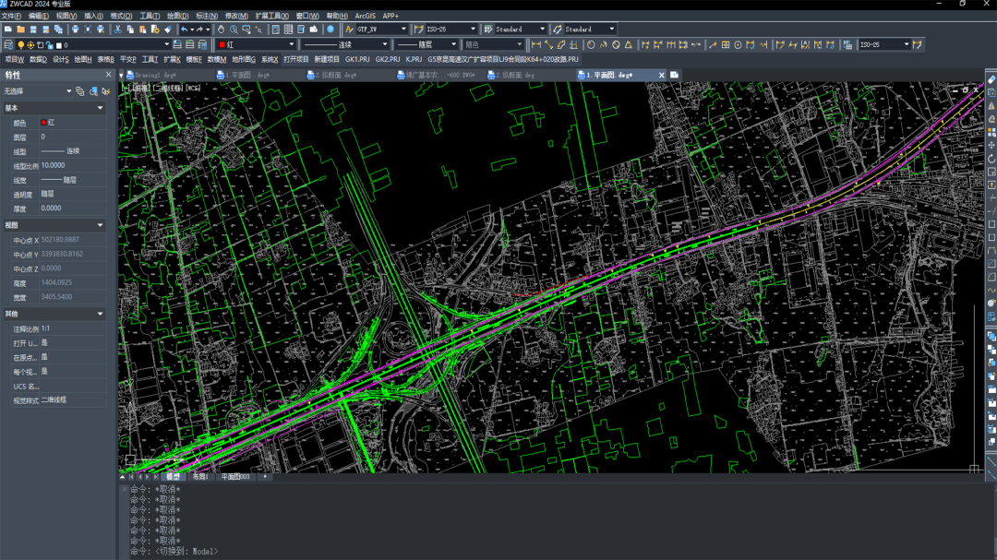Click the Undo arrow icon
This screenshot has width=997, height=560.
point(185,30)
